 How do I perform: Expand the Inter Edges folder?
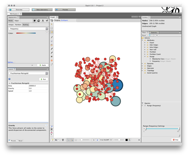[x=145, y=45]
